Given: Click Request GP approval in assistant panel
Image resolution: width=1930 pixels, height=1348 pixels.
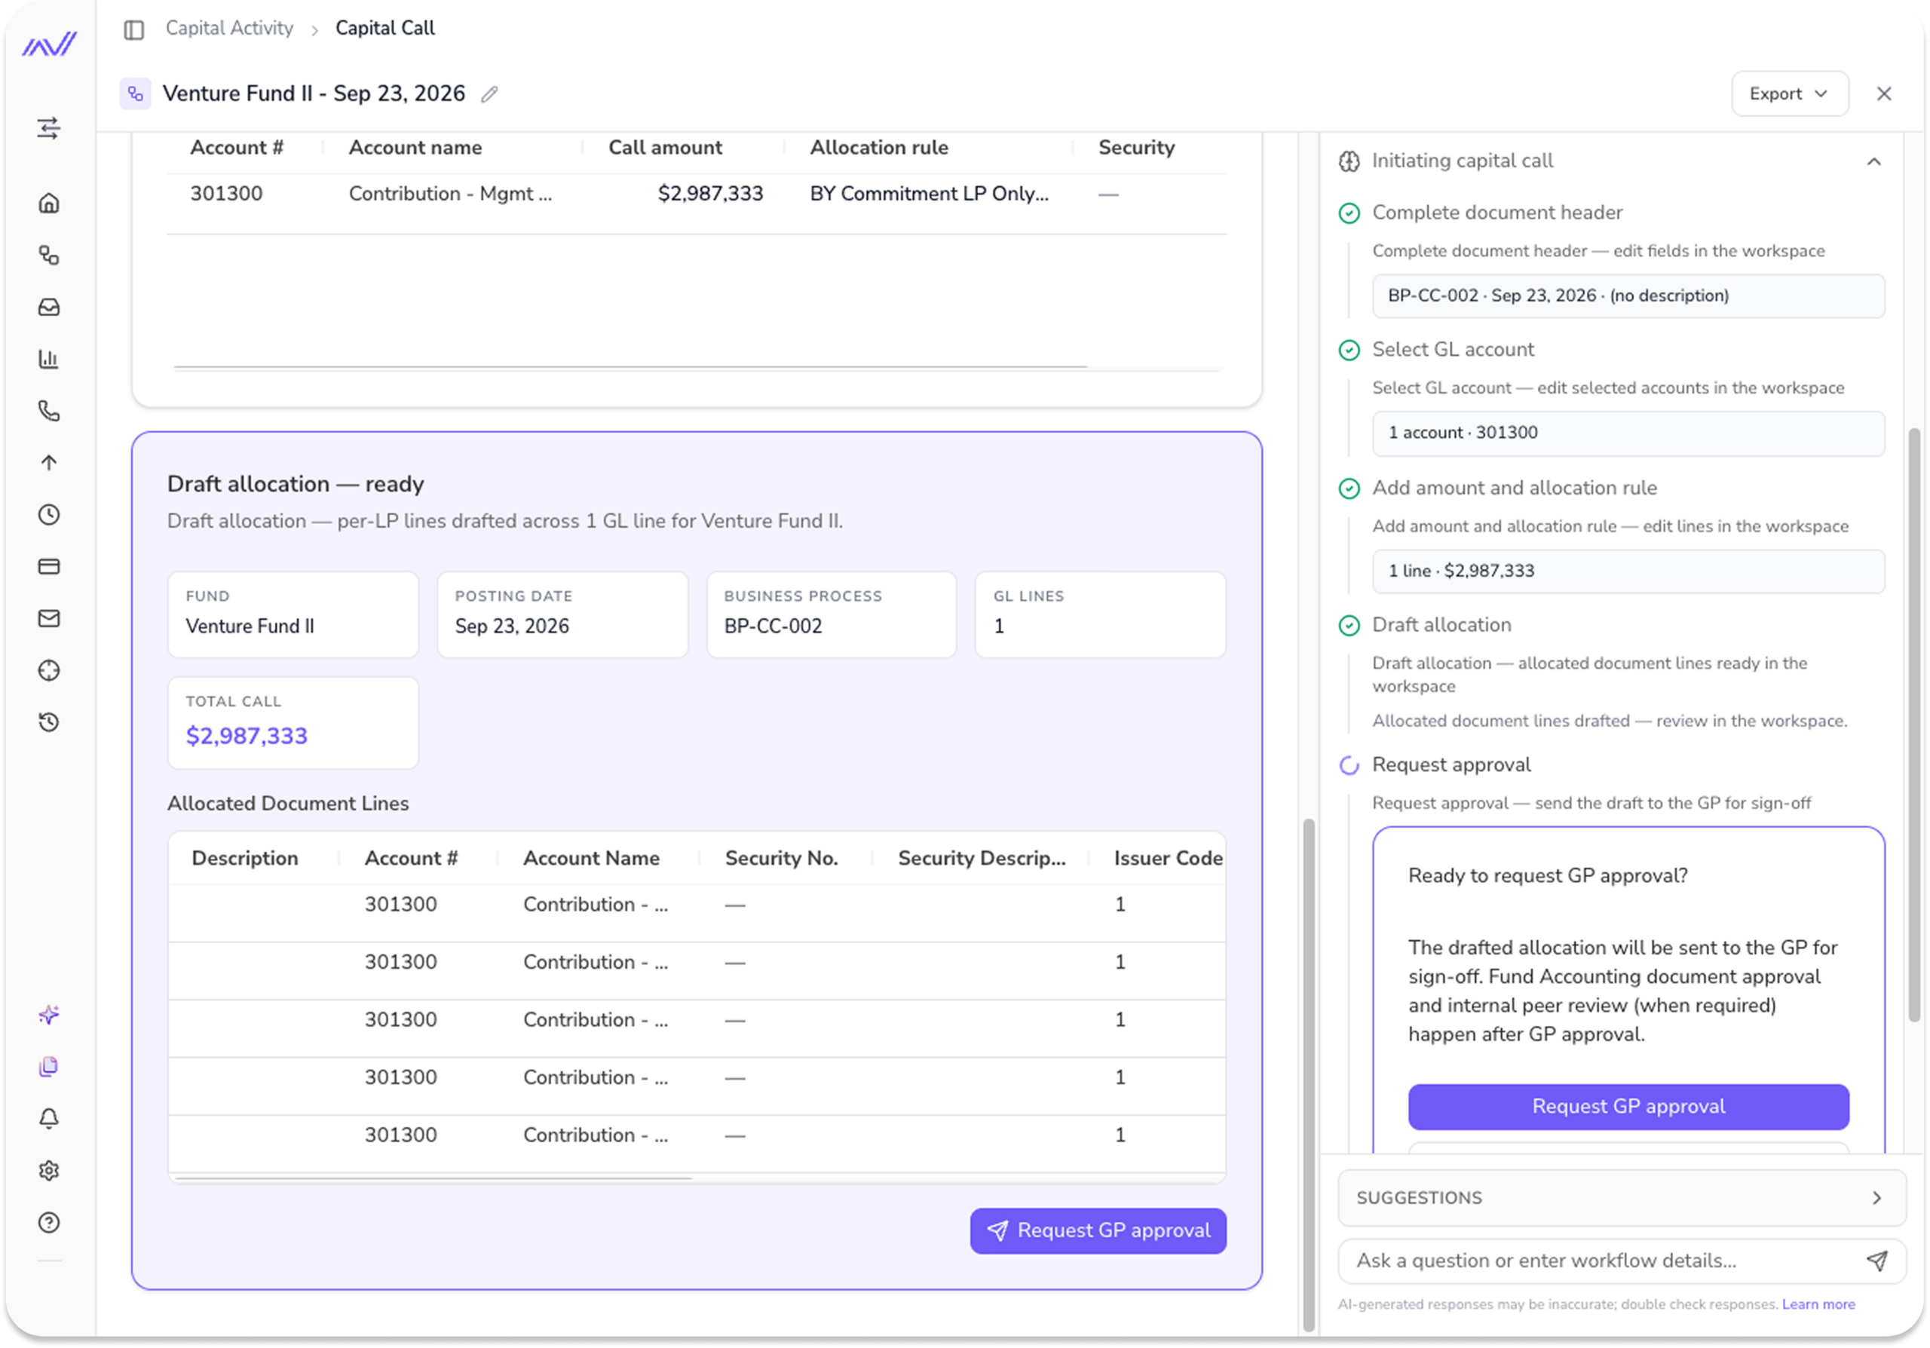Looking at the screenshot, I should click(1628, 1106).
